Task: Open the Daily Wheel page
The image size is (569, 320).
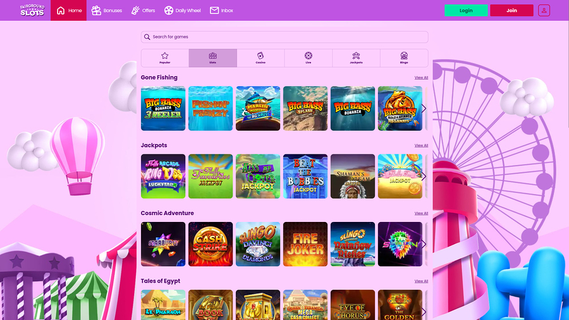Action: click(182, 11)
